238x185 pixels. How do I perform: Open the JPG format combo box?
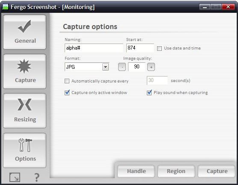tap(87, 67)
